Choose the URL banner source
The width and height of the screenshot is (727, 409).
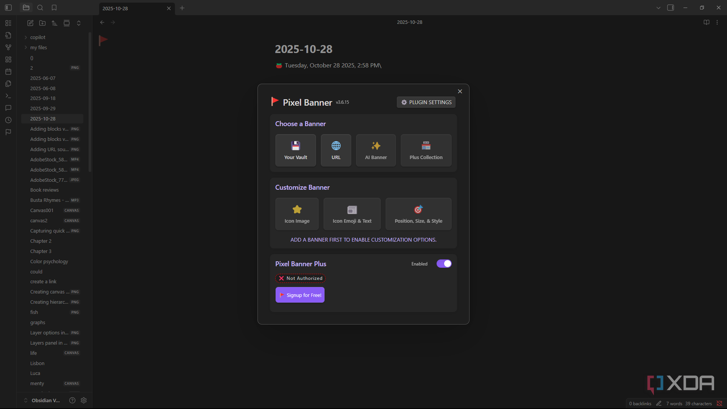(x=336, y=150)
